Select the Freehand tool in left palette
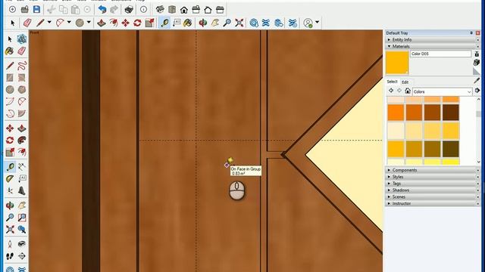Screen dimensions: 485x272 [x=22, y=66]
